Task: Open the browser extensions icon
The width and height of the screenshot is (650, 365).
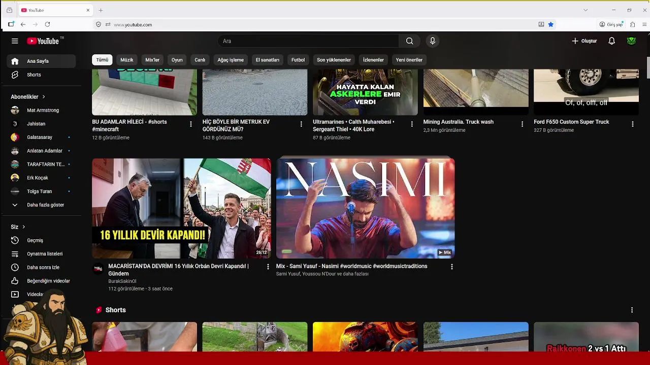Action: coord(632,24)
